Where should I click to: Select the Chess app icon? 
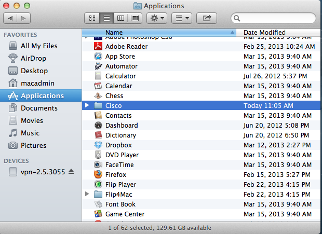tap(98, 95)
